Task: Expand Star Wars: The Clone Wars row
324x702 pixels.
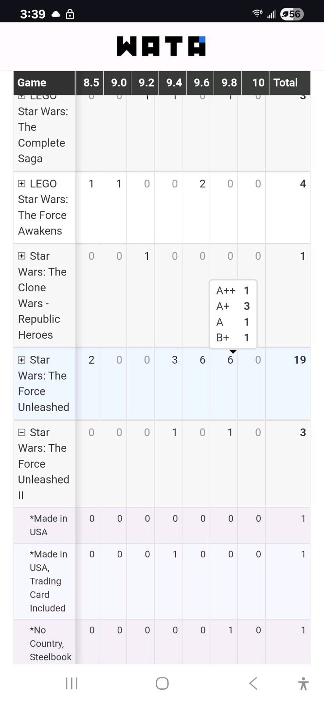Action: [x=22, y=256]
